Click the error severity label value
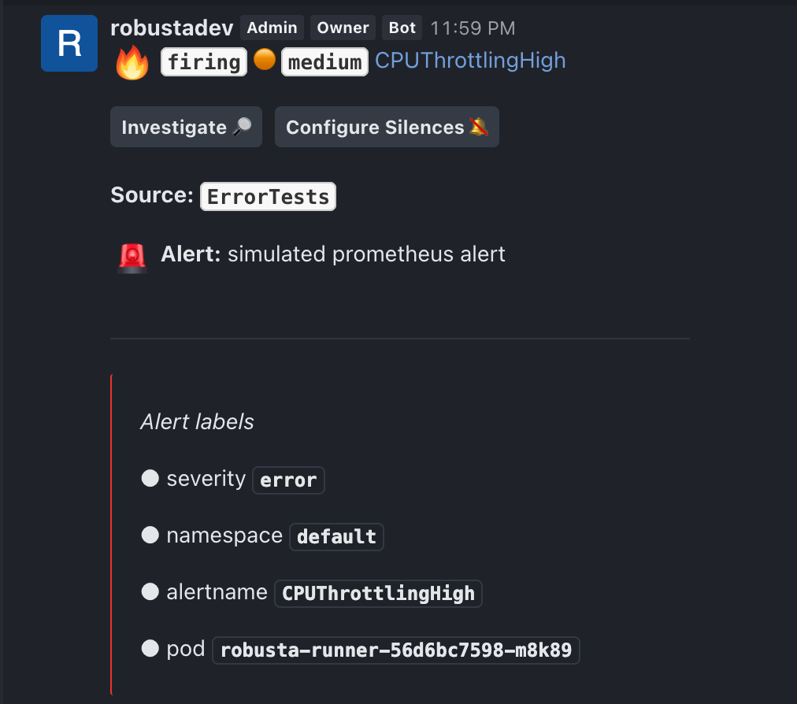The height and width of the screenshot is (704, 797). (288, 480)
